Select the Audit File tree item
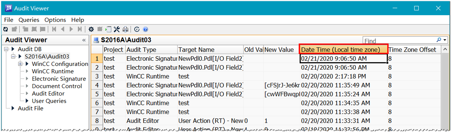This screenshot has width=451, height=134. pyautogui.click(x=30, y=108)
